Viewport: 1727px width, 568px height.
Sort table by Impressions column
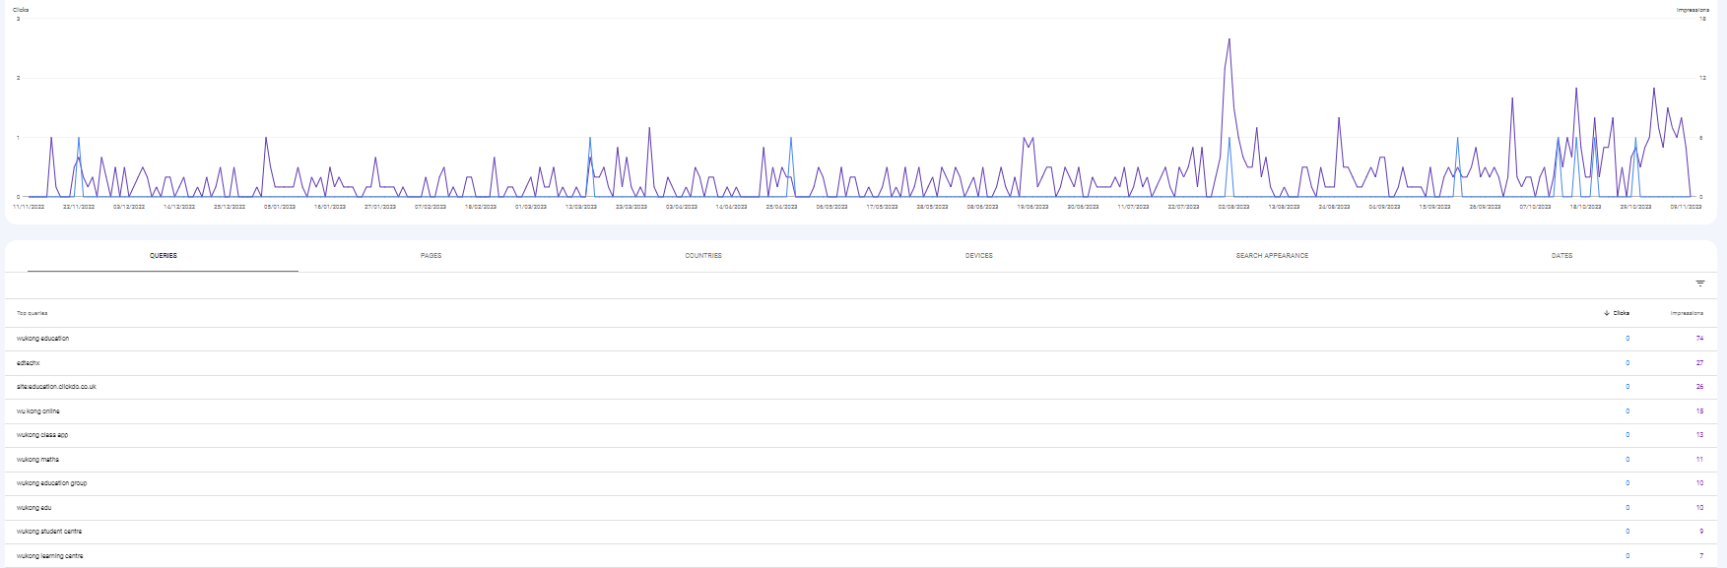point(1687,313)
